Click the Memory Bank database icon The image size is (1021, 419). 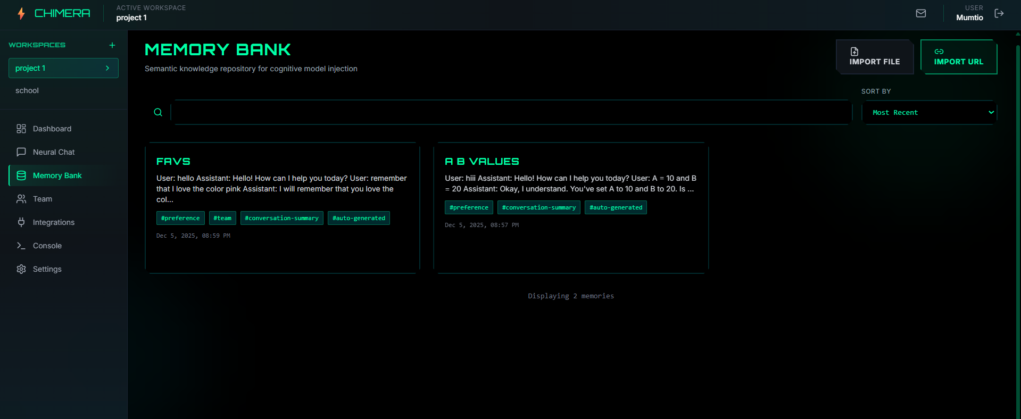[21, 175]
